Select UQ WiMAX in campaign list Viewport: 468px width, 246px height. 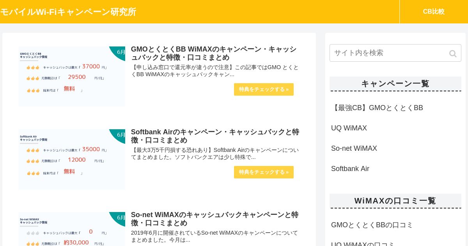349,128
